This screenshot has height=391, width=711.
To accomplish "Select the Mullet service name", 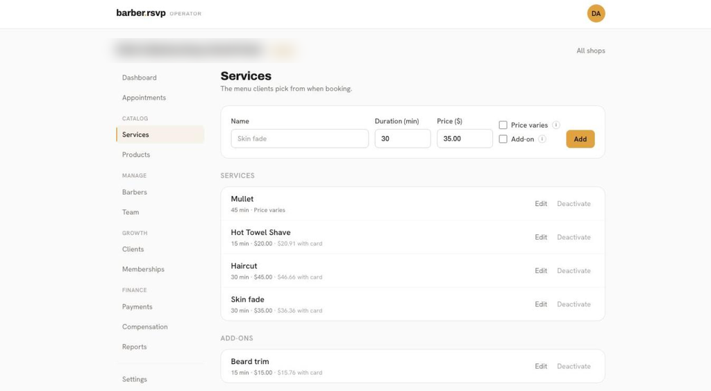I will point(242,199).
